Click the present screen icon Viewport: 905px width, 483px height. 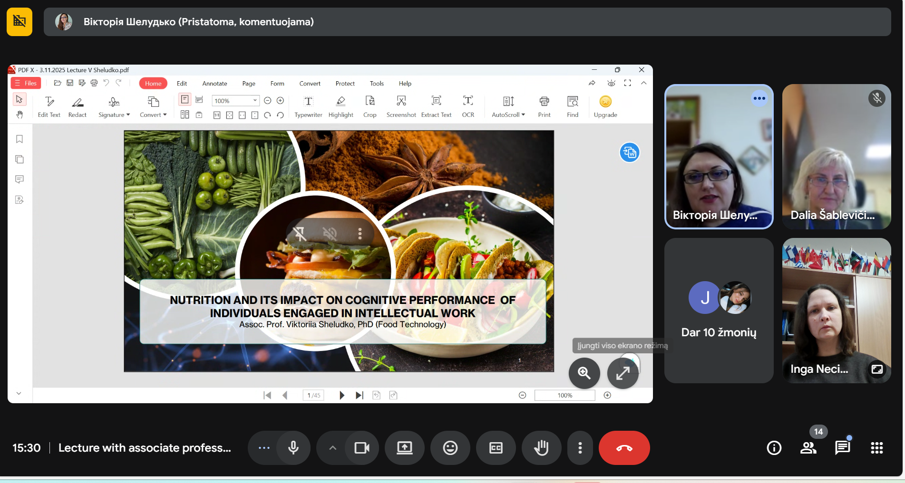404,448
